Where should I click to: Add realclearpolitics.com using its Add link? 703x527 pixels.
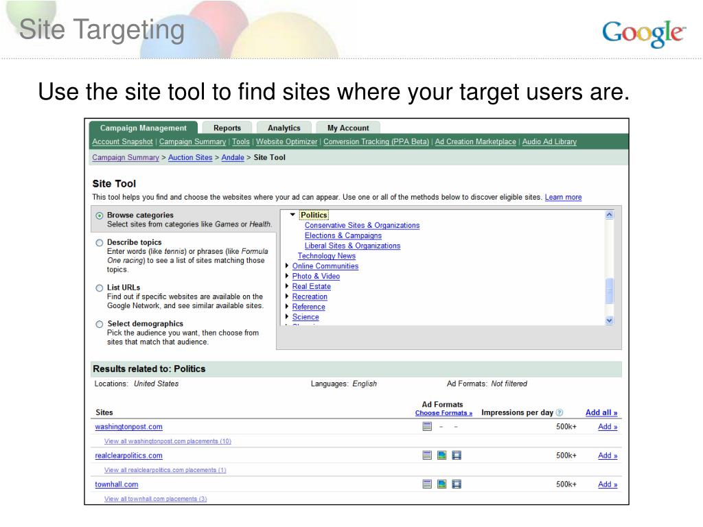(608, 456)
